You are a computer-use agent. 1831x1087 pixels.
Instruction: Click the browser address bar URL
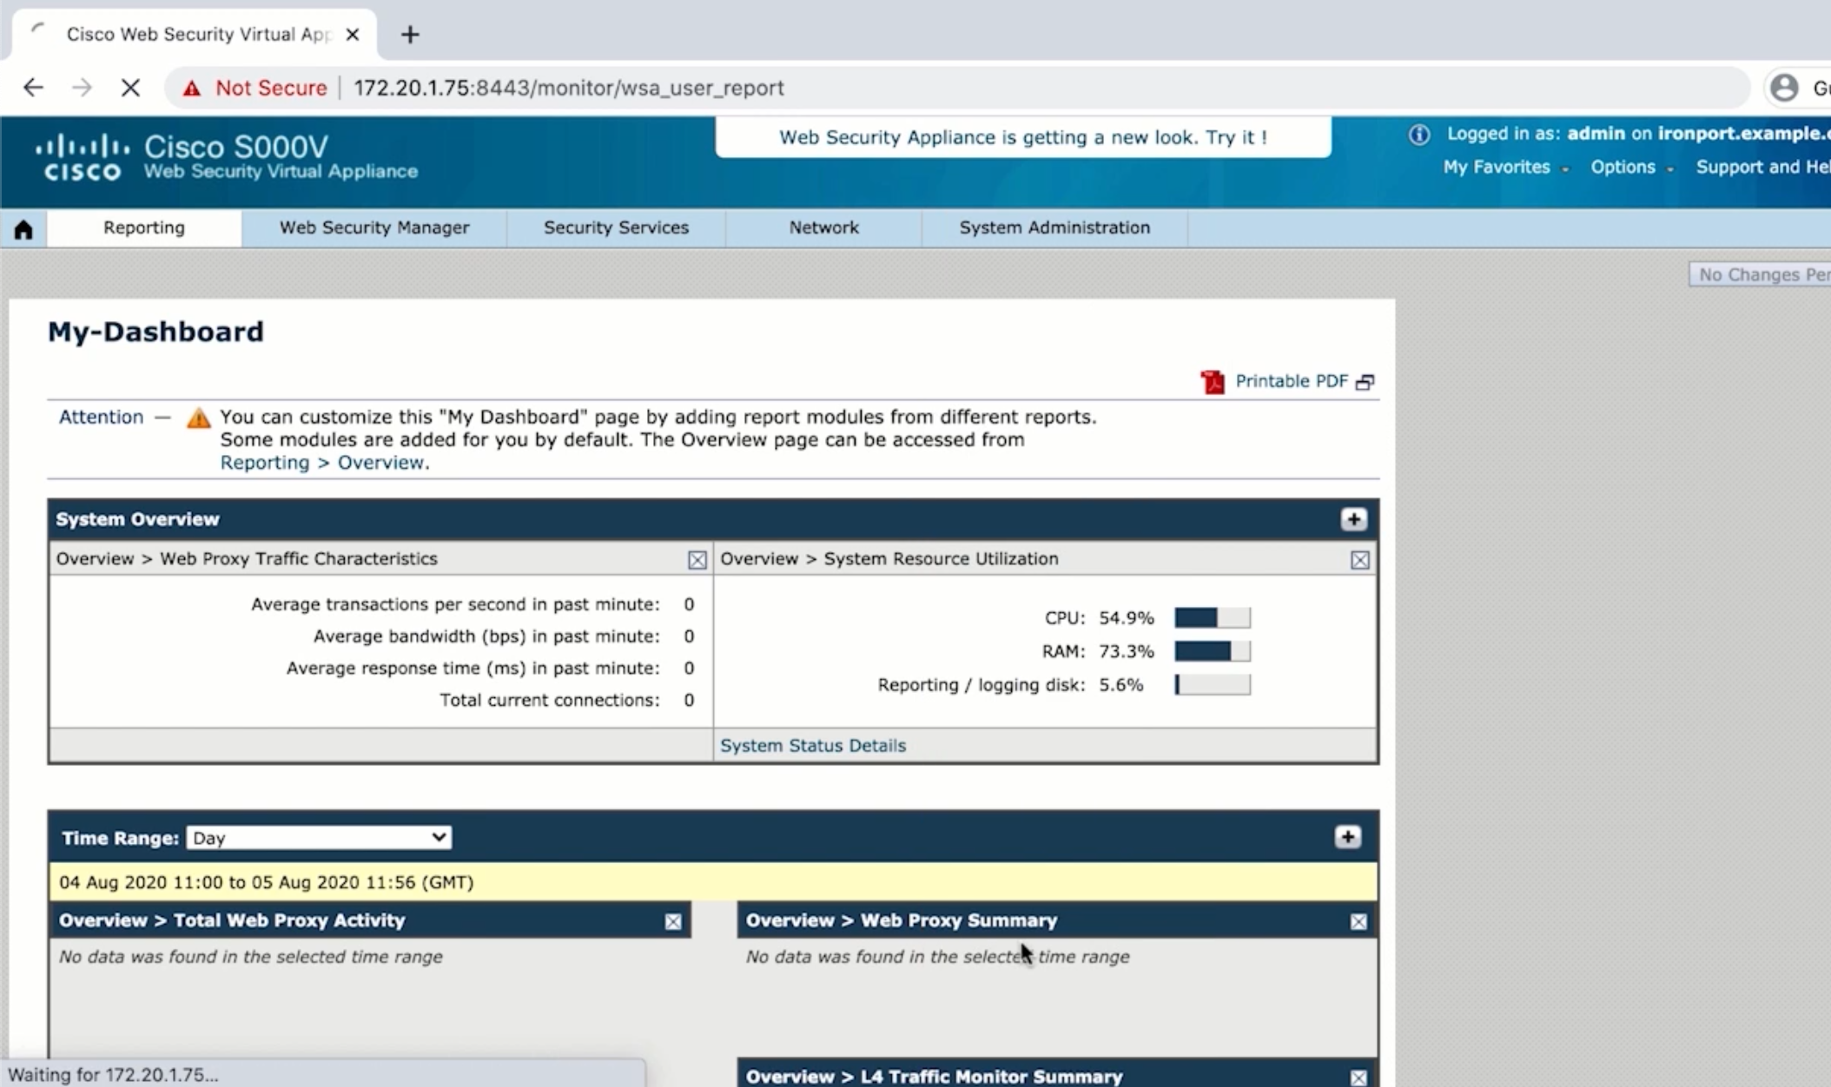(x=569, y=88)
